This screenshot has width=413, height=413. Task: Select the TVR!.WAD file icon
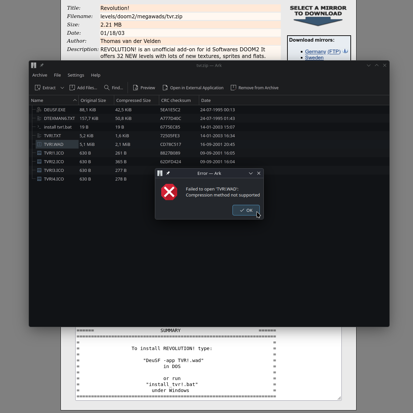click(x=39, y=144)
